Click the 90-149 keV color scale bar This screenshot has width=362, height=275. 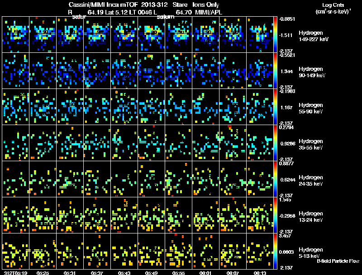point(276,71)
